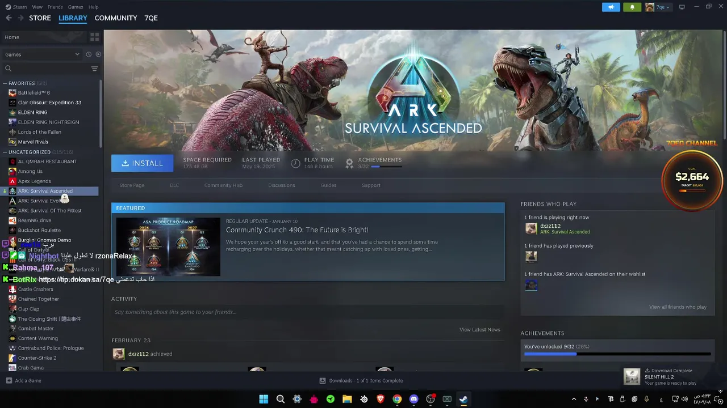Image resolution: width=727 pixels, height=408 pixels.
Task: Select ELDEN RING NIGHTREIGN in the list
Action: tap(48, 122)
